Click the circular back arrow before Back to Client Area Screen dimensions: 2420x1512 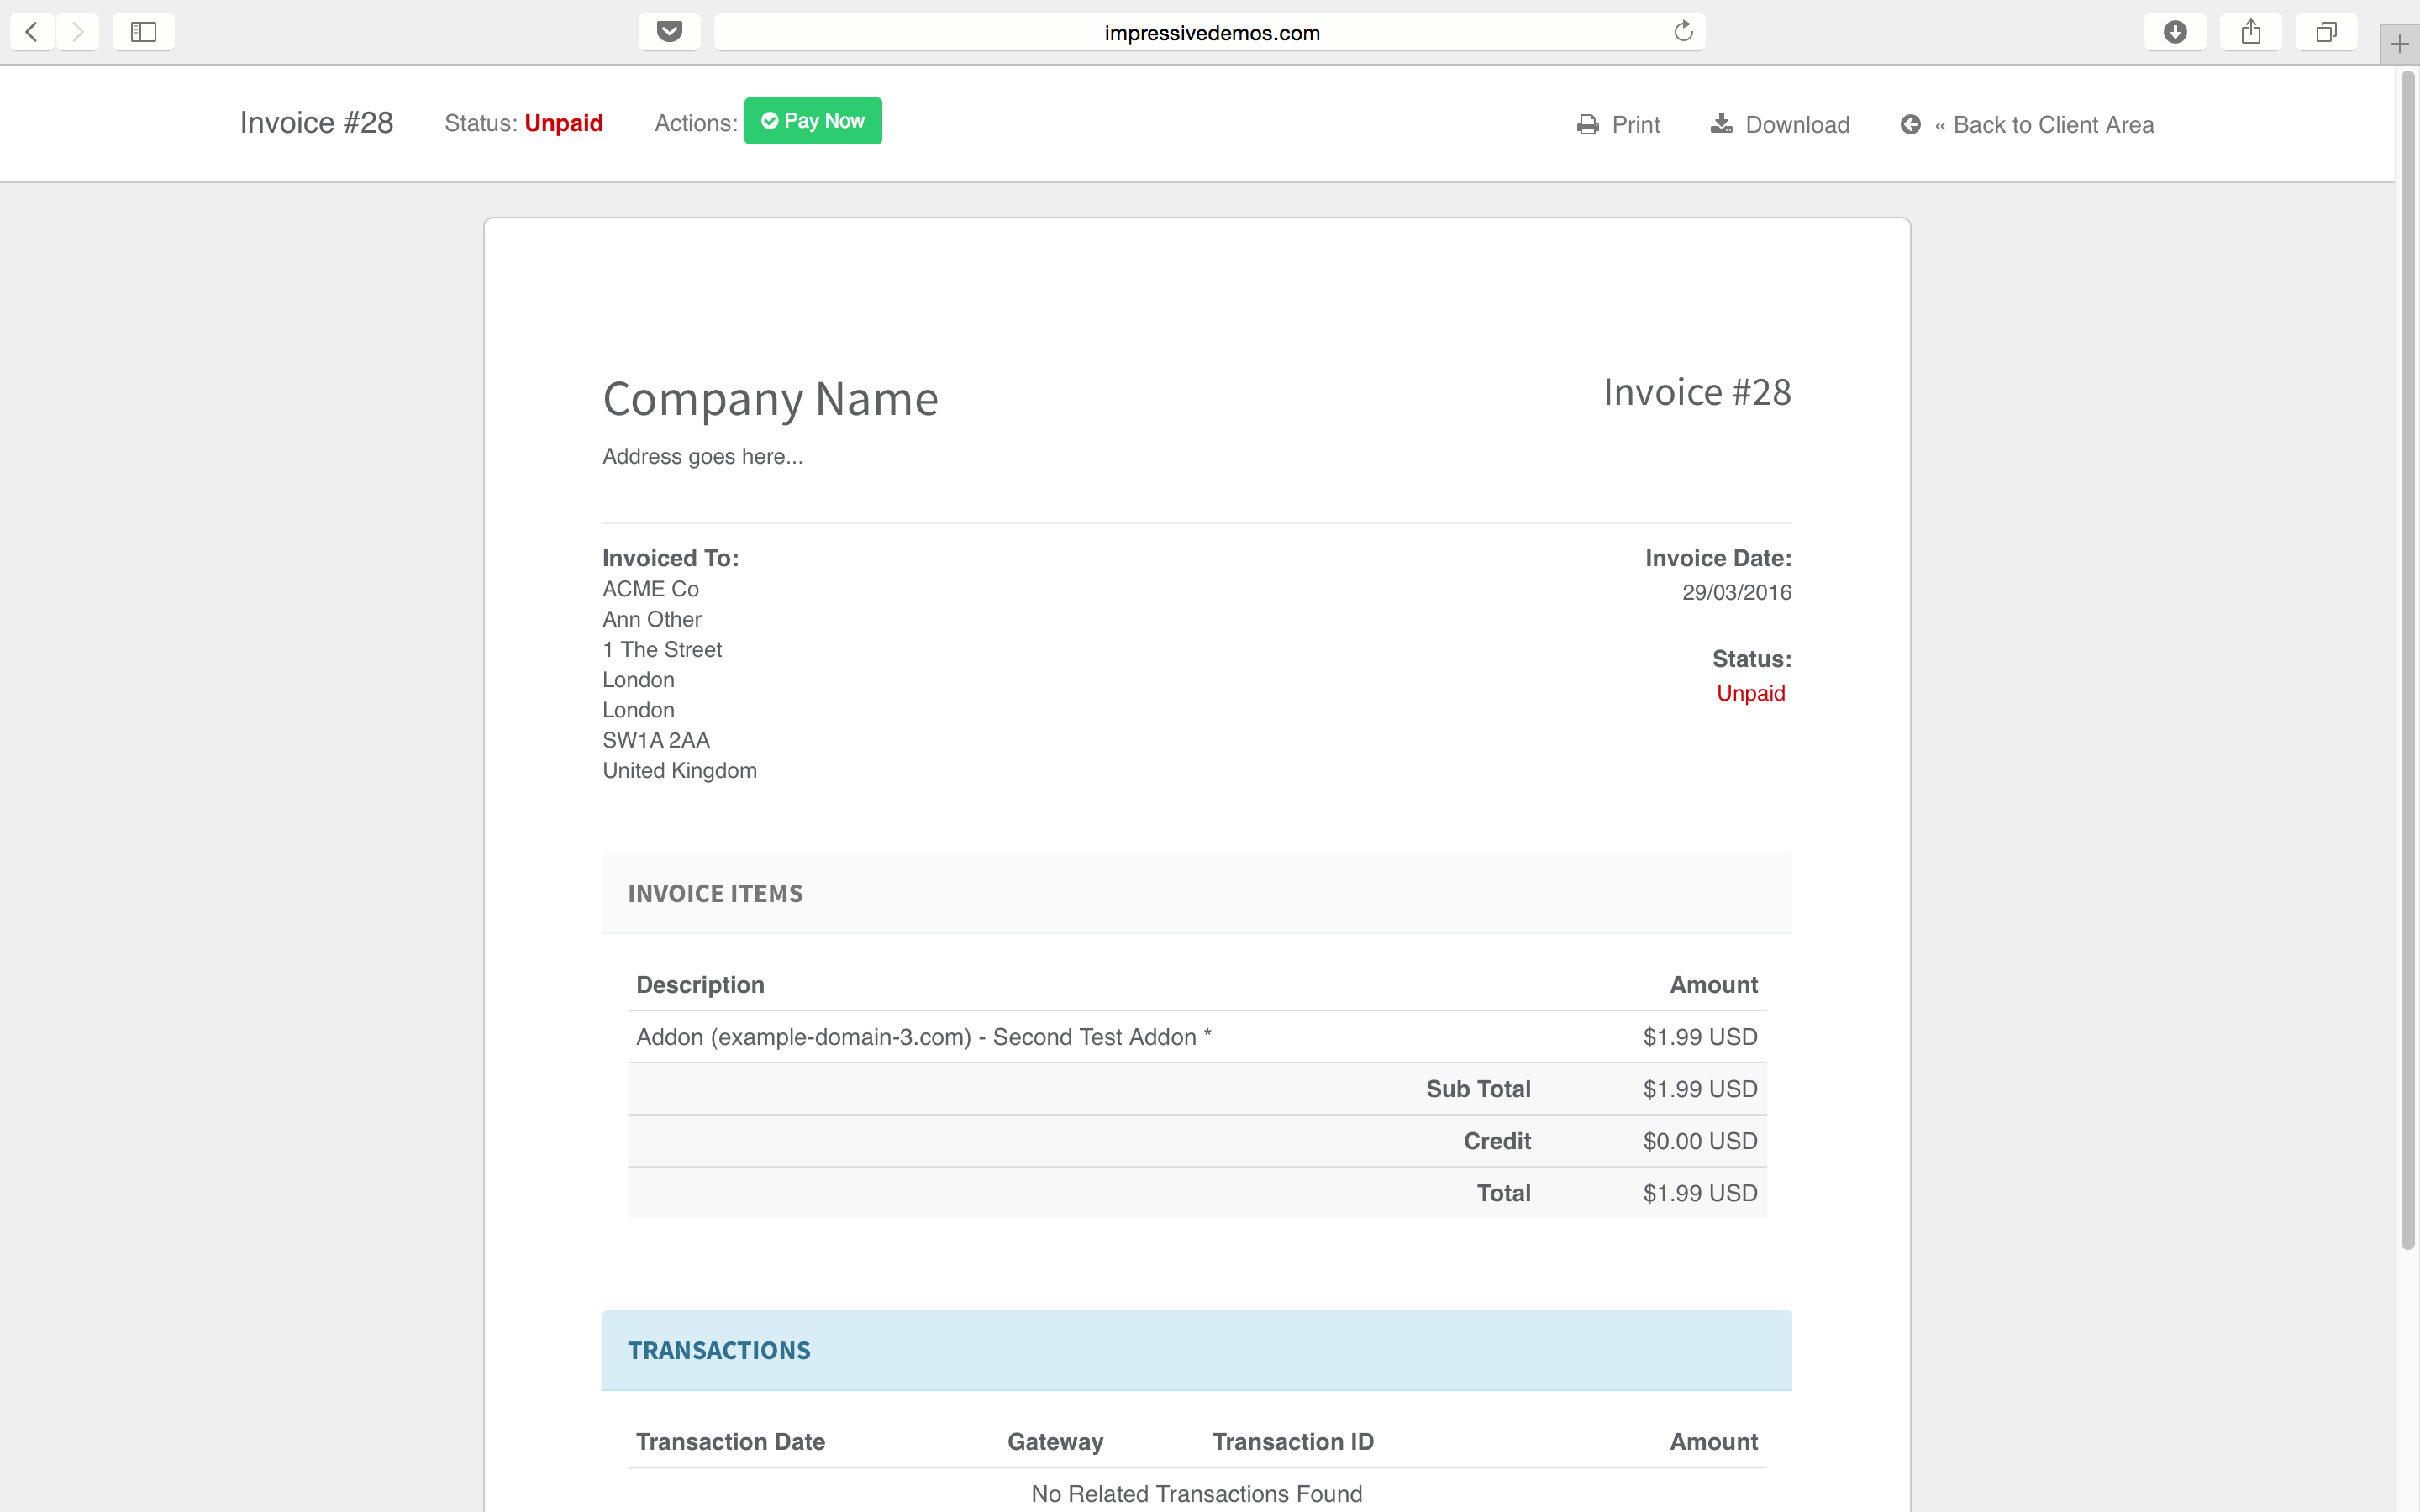pyautogui.click(x=1911, y=123)
